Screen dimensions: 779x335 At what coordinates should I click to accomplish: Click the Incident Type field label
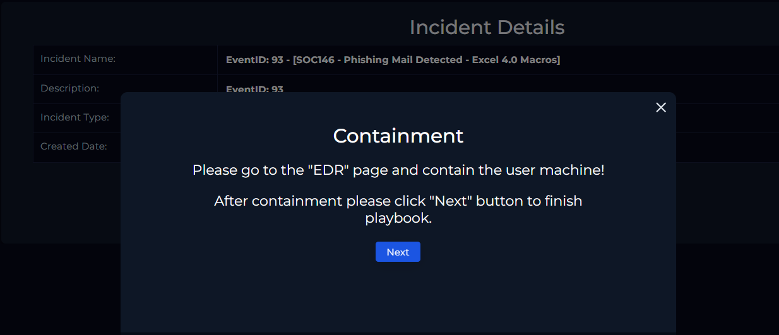74,117
